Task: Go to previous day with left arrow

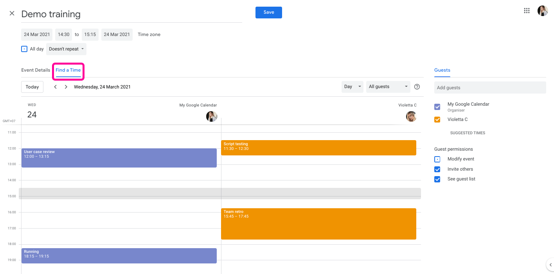Action: click(56, 87)
